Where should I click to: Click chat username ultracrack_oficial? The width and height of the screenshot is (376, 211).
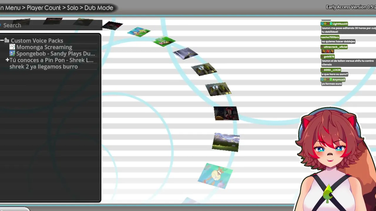click(x=335, y=47)
